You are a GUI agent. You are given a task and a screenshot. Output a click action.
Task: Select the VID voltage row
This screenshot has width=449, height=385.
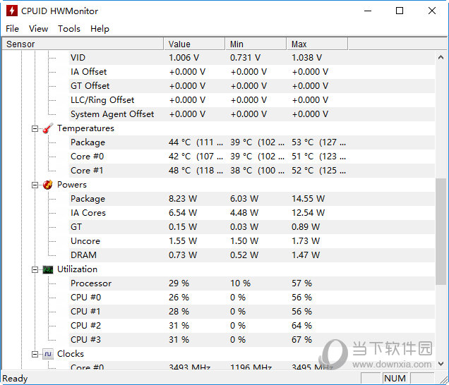[252, 58]
